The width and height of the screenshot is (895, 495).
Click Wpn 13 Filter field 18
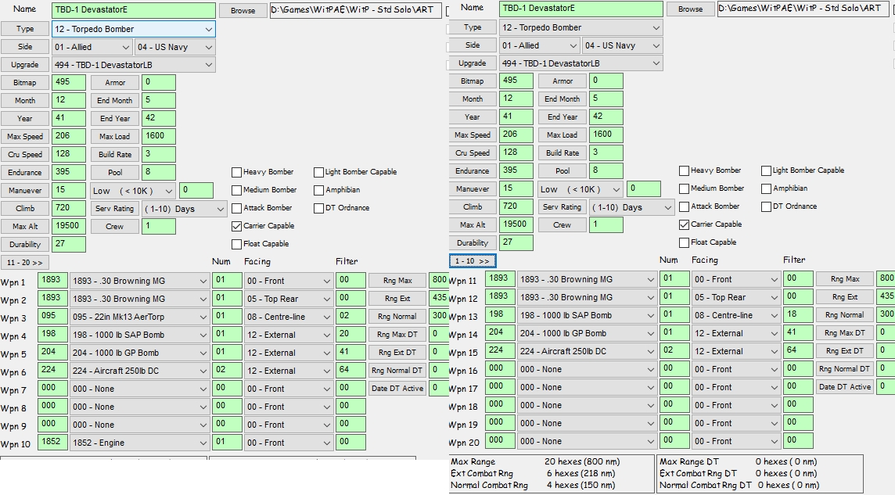[x=798, y=315]
